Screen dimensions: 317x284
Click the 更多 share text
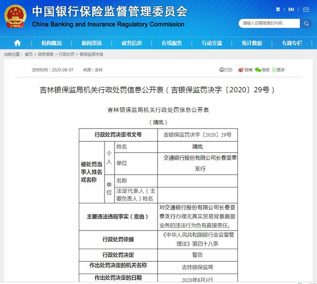pyautogui.click(x=281, y=70)
